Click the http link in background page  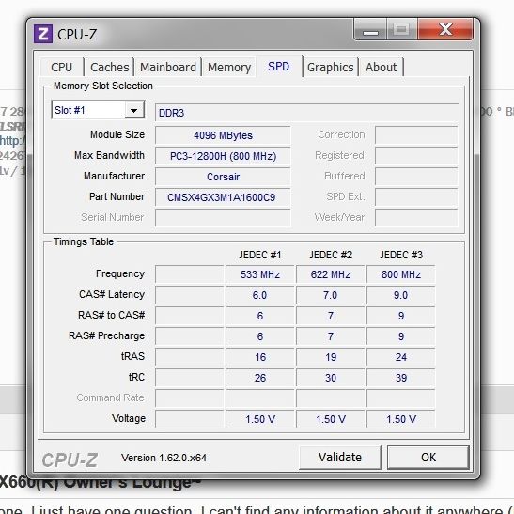[x=12, y=140]
